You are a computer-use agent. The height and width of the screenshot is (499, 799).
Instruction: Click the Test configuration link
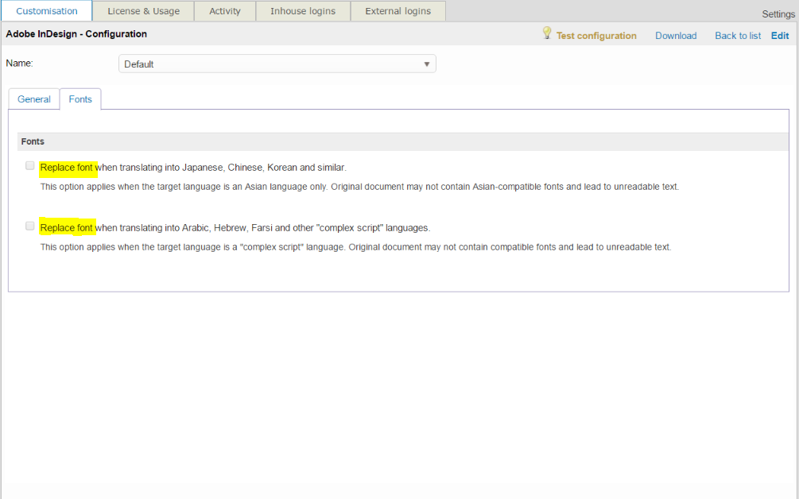pos(596,36)
